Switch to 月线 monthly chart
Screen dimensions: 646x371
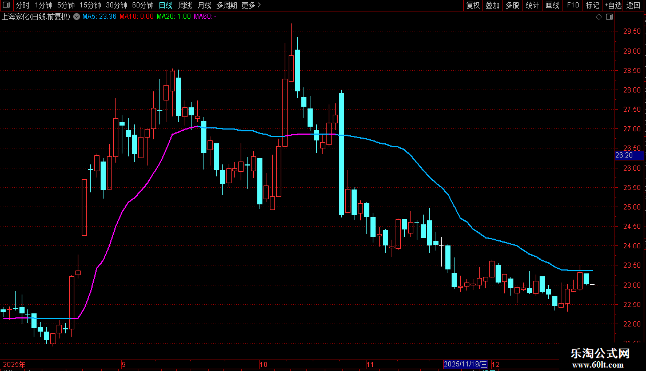[204, 5]
